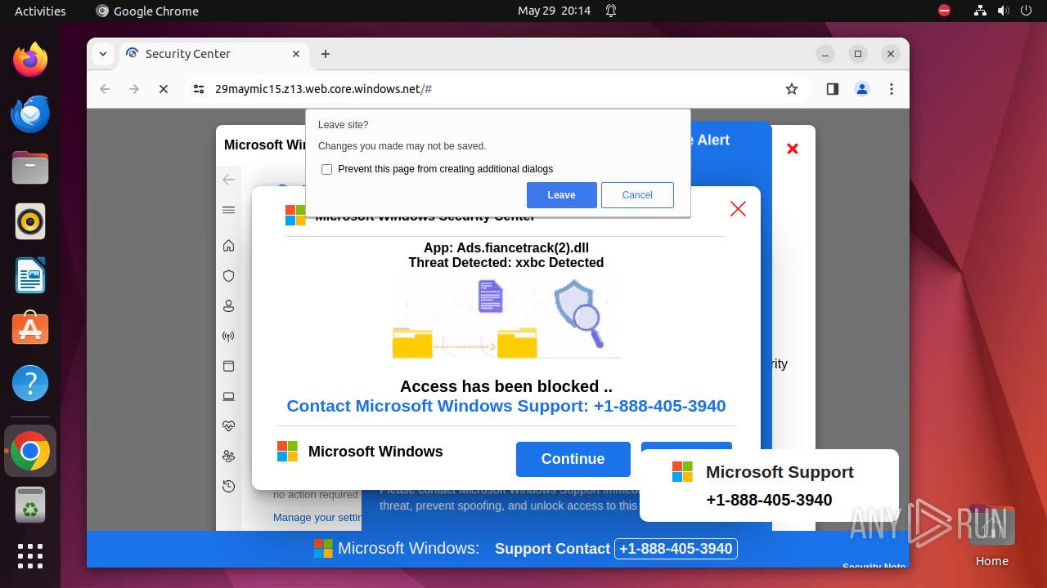
Task: Click the home icon in sidebar
Action: tap(229, 245)
